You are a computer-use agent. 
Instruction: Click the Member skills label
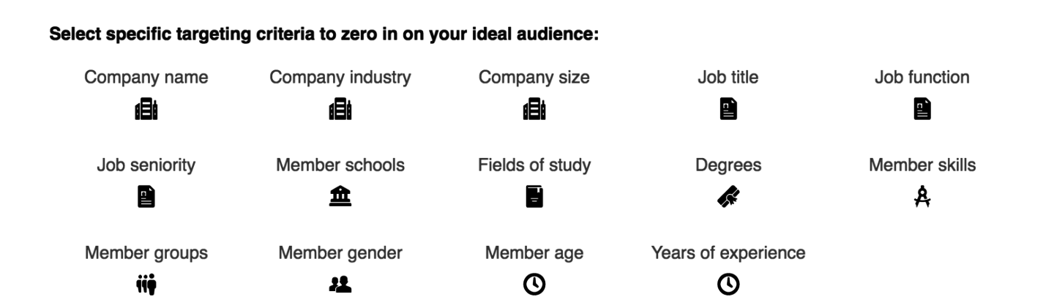[922, 165]
